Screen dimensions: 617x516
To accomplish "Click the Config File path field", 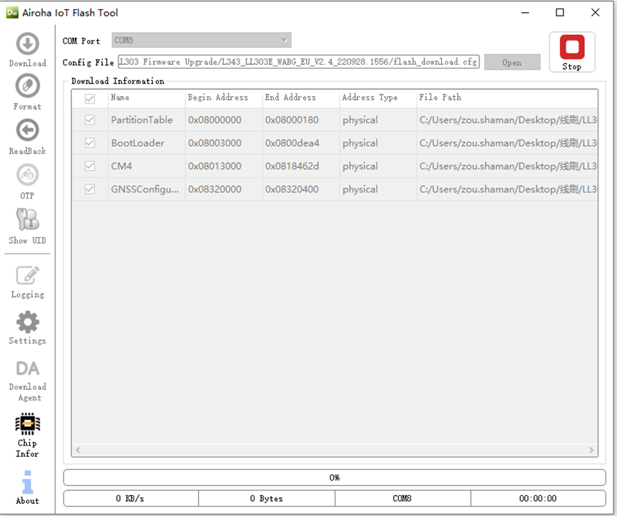I will point(299,62).
